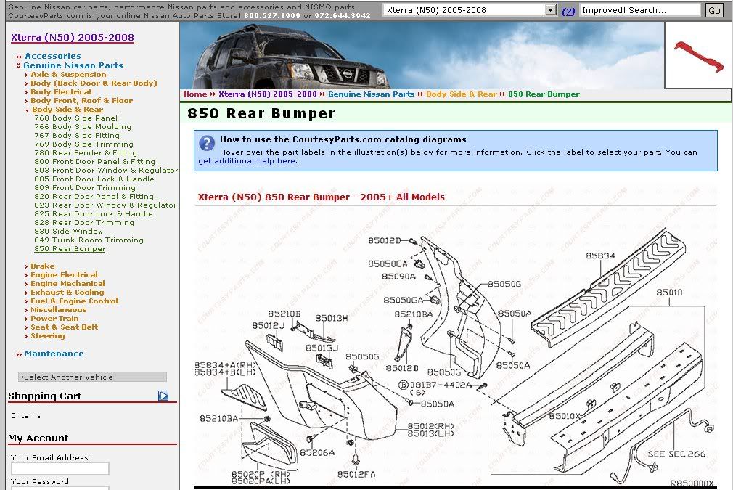Open 760 Body Side Panel

75,118
